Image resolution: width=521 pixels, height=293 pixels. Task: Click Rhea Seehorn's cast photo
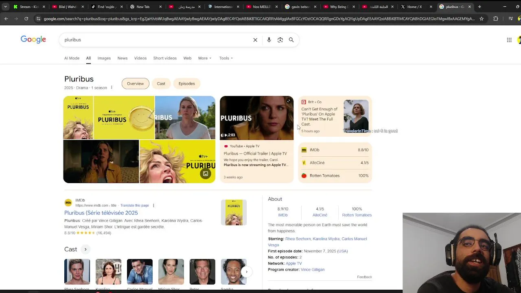pos(77,272)
